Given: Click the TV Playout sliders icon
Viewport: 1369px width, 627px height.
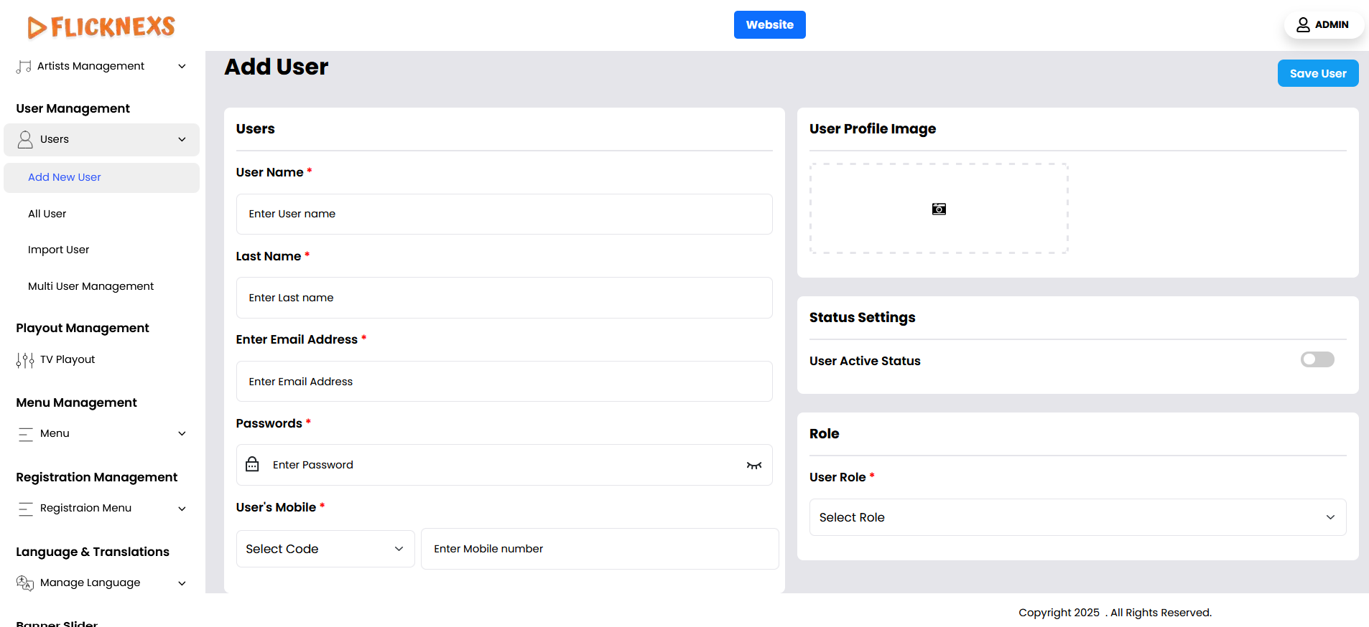Looking at the screenshot, I should 25,360.
